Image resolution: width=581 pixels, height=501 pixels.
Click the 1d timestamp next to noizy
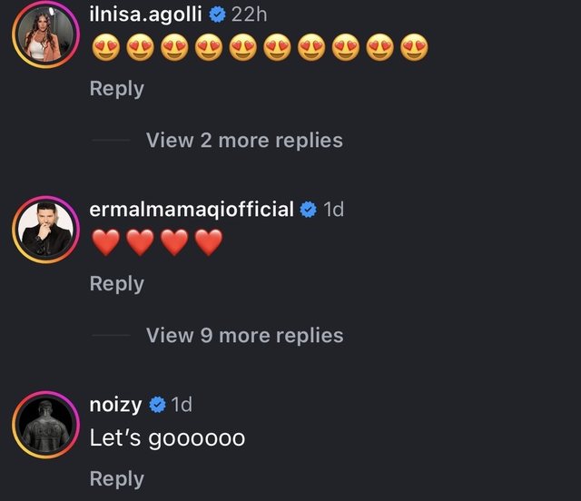coord(181,405)
